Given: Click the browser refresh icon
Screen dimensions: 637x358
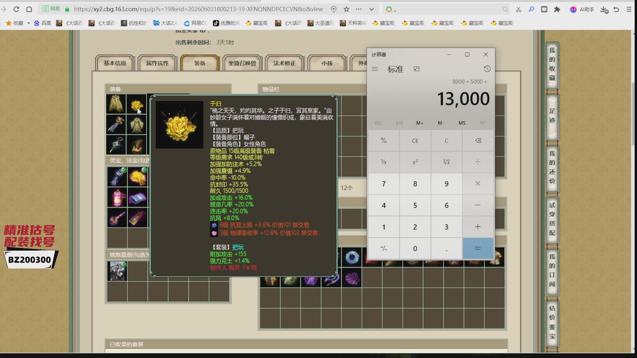Looking at the screenshot, I should coord(16,9).
